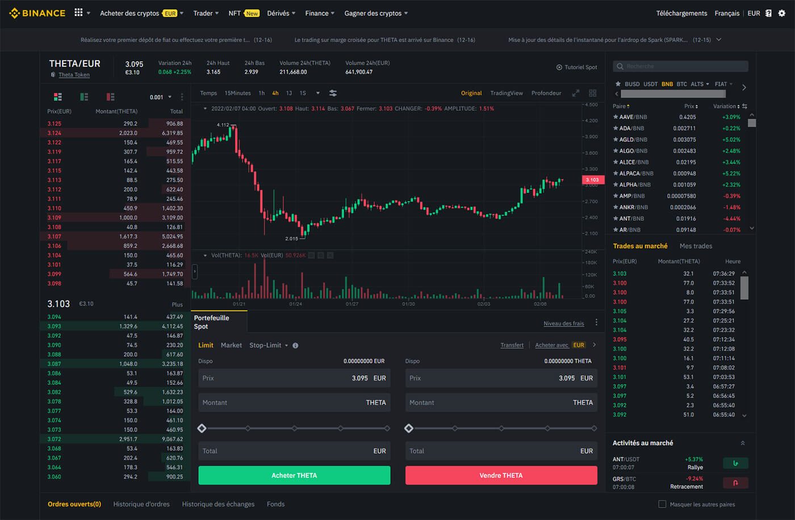Click the Plus link in order book

coord(177,305)
